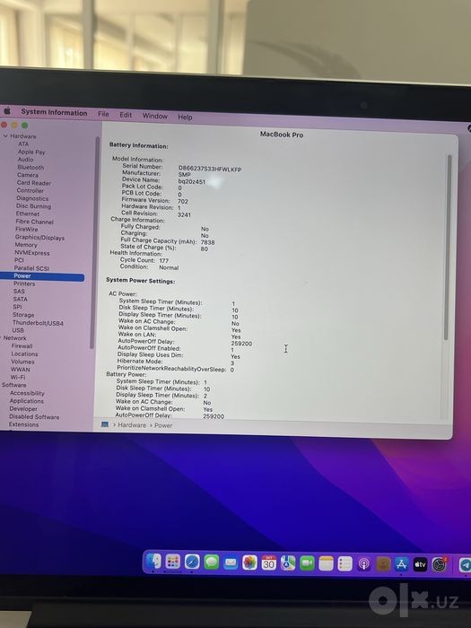Open Mail app in dock
The height and width of the screenshot is (628, 471).
pyautogui.click(x=231, y=563)
